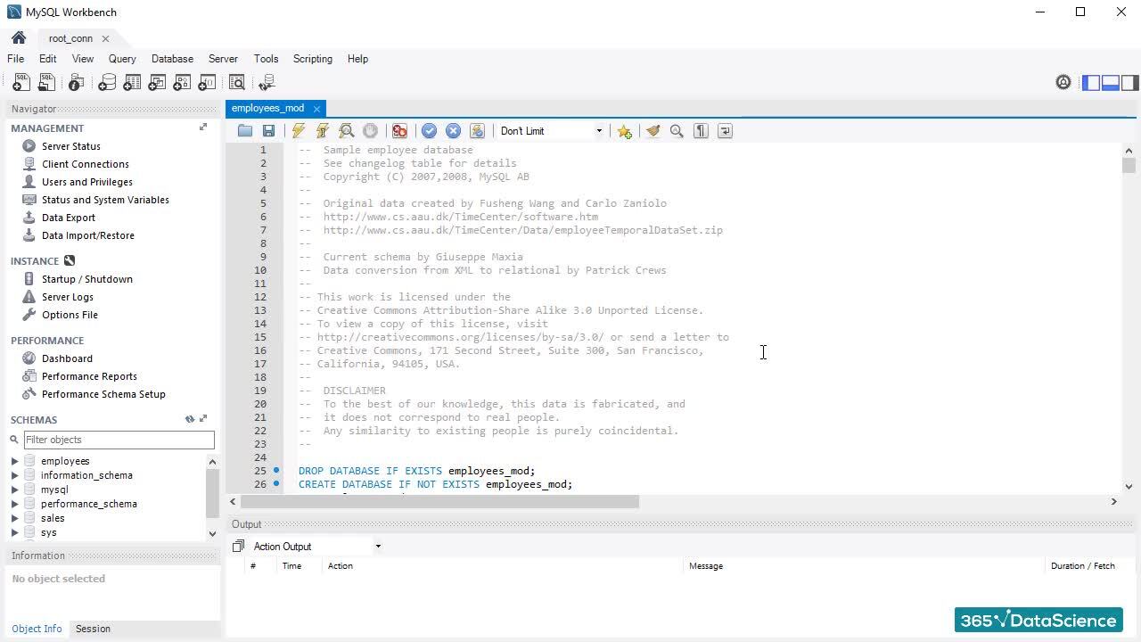Image resolution: width=1141 pixels, height=642 pixels.
Task: Close the employees_mod editor tab
Action: (x=316, y=109)
